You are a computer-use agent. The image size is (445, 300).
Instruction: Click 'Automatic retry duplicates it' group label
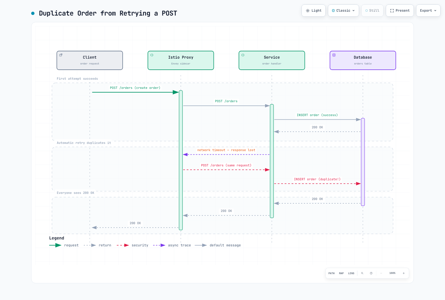[x=84, y=143]
